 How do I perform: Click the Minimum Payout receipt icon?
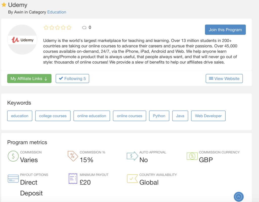pos(73,179)
